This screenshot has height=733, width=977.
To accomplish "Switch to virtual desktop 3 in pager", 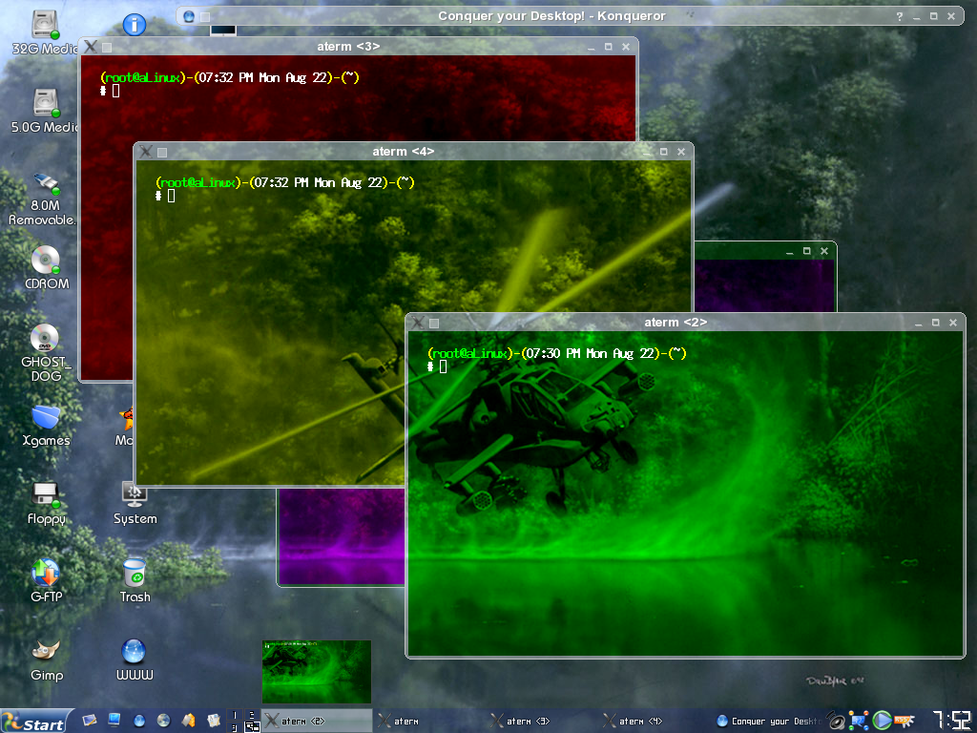I will pos(235,727).
